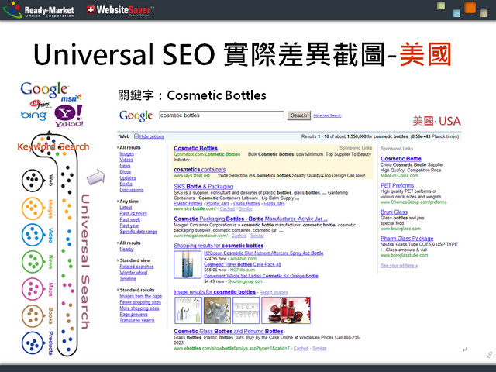Click the msn butterfly logo
This screenshot has width=496, height=372.
pyautogui.click(x=71, y=98)
